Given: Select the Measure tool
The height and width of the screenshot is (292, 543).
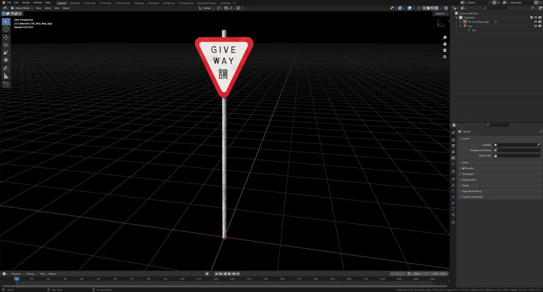Looking at the screenshot, I should pyautogui.click(x=6, y=76).
